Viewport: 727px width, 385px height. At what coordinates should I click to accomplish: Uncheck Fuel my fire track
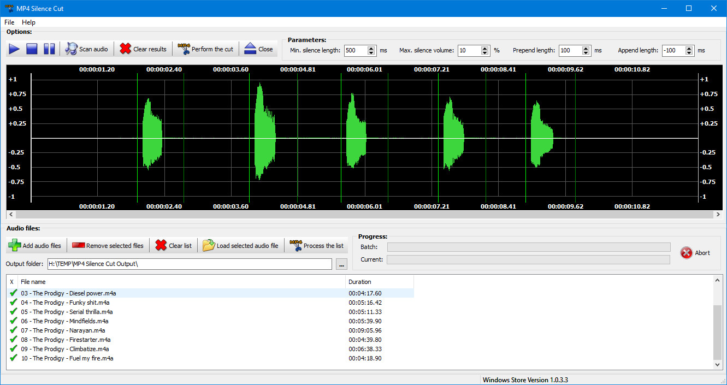pos(13,358)
